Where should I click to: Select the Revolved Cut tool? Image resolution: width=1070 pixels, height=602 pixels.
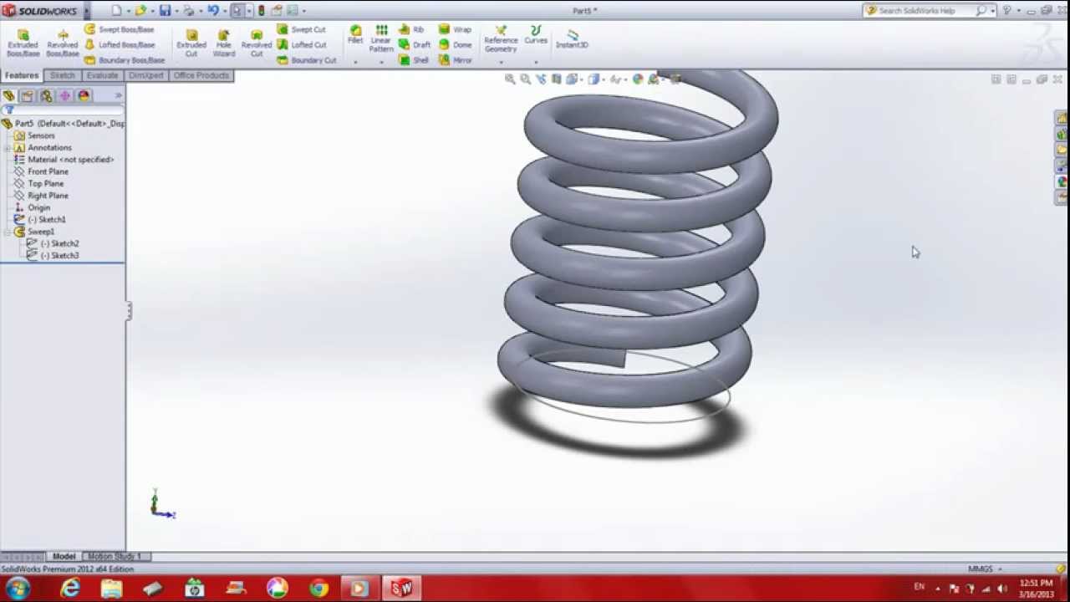(257, 43)
